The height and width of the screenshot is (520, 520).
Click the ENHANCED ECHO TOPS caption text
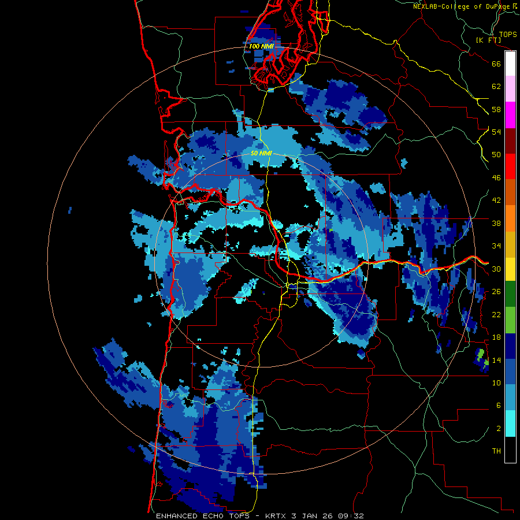click(205, 516)
